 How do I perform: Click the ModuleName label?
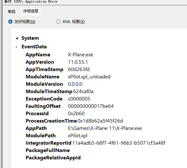point(43,77)
